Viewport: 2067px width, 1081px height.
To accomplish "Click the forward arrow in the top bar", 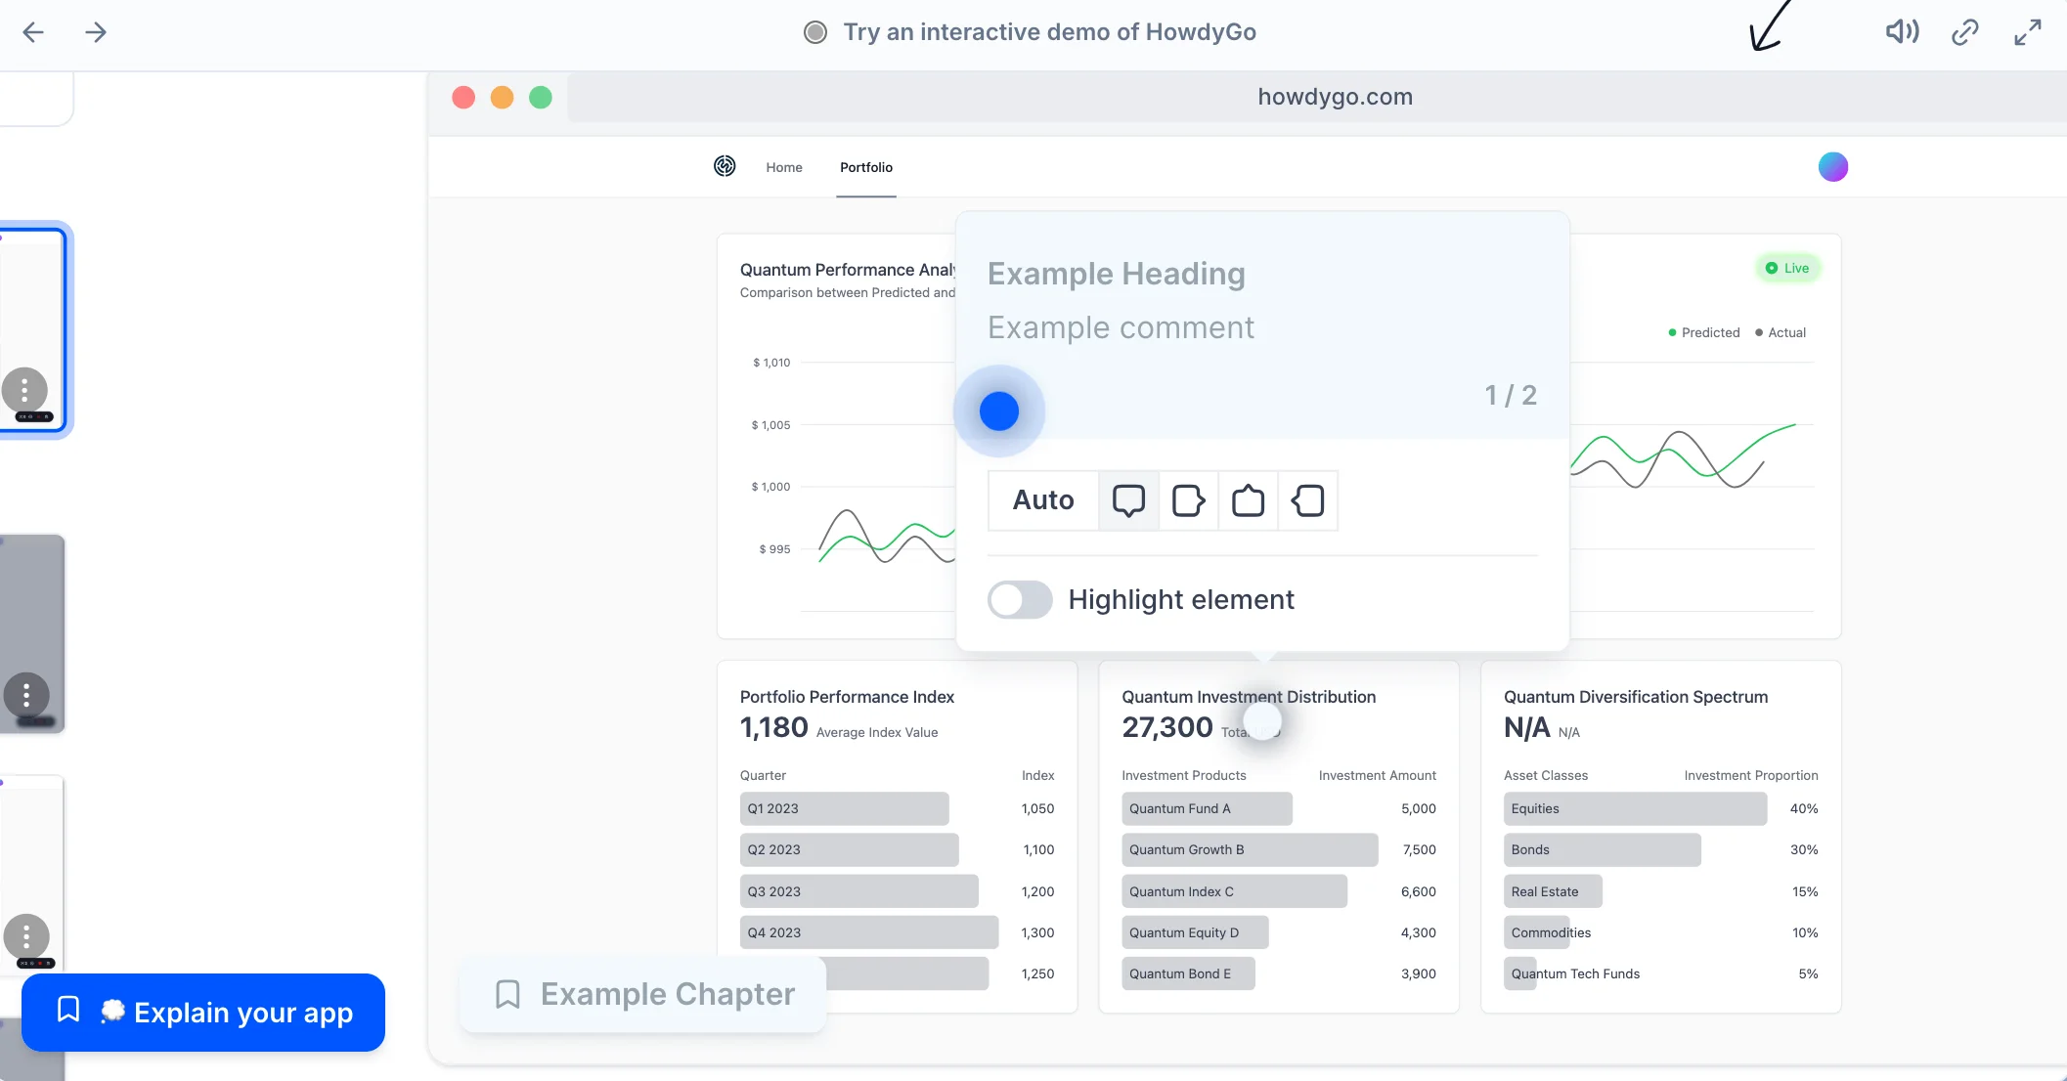I will (x=95, y=31).
